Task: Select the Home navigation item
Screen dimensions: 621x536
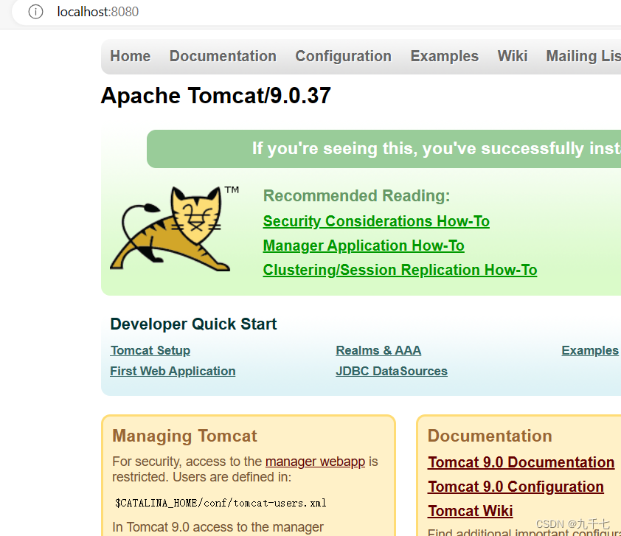Action: 130,56
